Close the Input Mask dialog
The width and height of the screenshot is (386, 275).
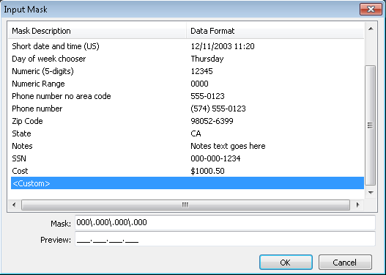point(371,10)
